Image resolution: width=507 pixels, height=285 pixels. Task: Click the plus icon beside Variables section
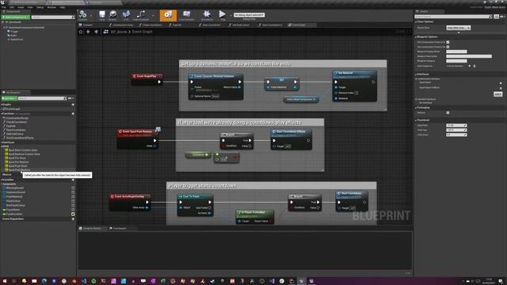click(73, 180)
